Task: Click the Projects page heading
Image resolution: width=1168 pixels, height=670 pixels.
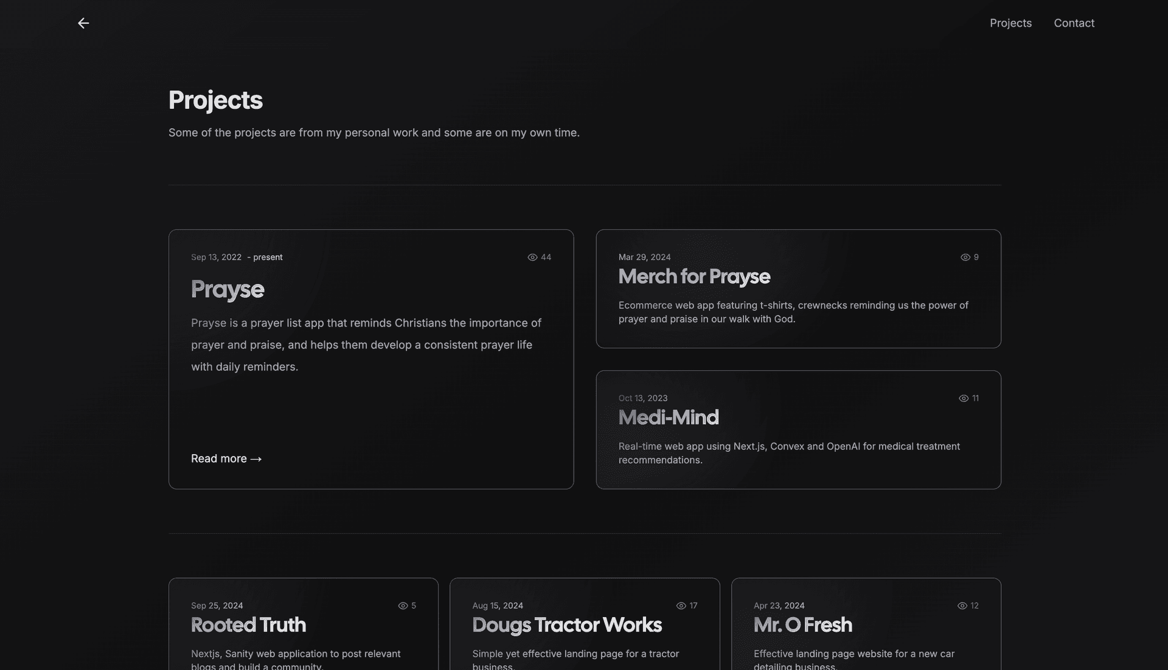Action: coord(215,100)
